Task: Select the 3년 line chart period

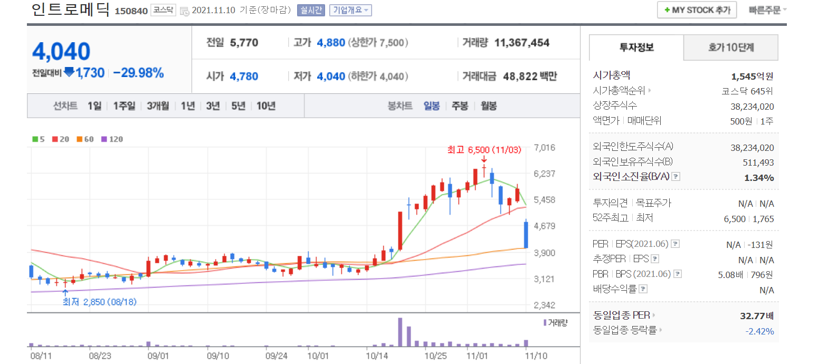Action: click(213, 106)
